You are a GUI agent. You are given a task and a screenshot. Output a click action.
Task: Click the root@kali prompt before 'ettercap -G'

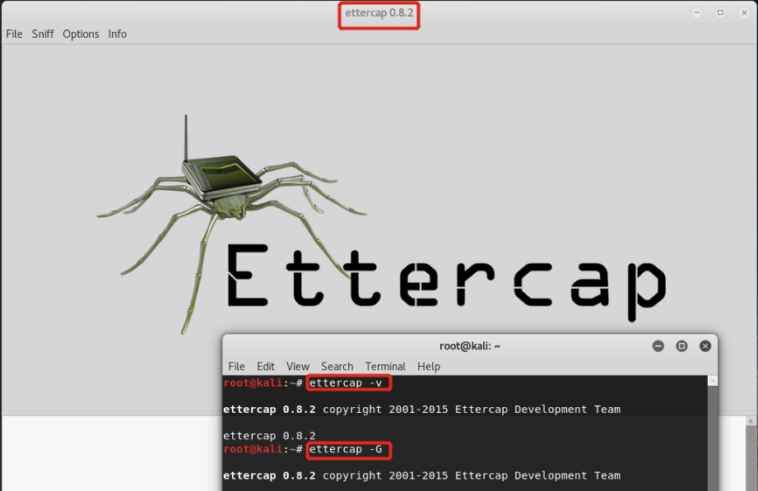coord(263,449)
